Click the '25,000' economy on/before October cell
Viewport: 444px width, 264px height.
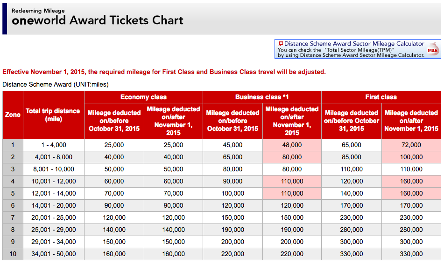(114, 145)
